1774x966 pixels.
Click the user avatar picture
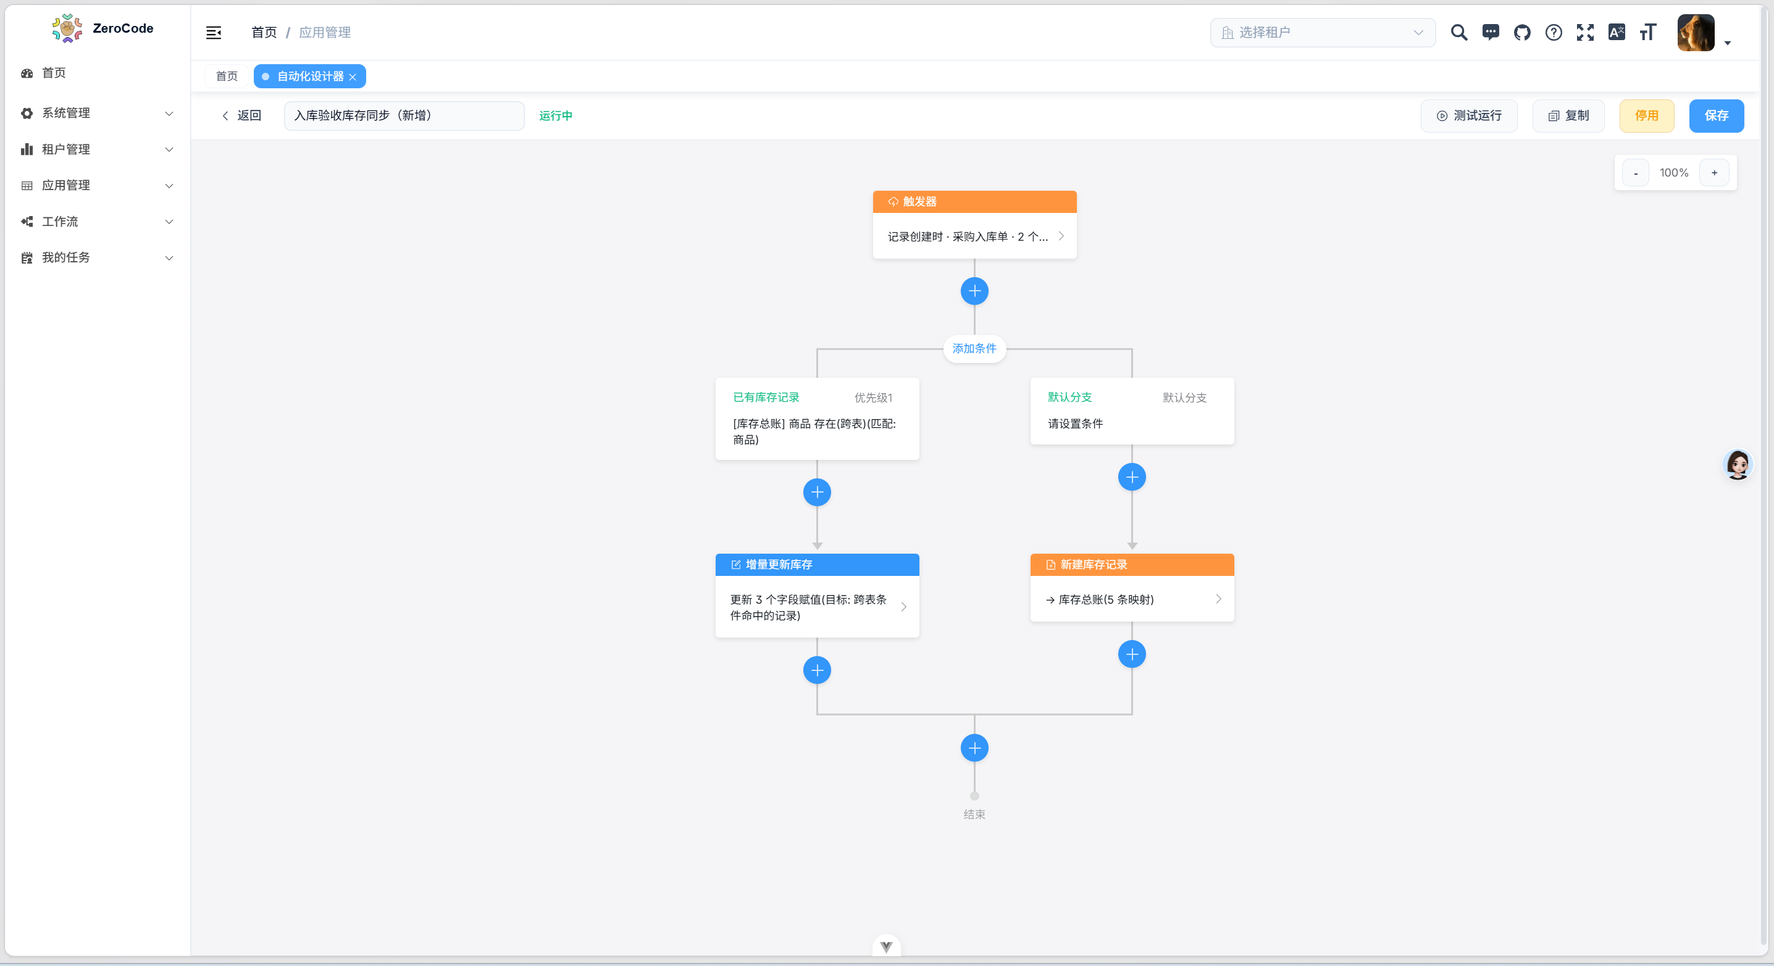pyautogui.click(x=1696, y=32)
